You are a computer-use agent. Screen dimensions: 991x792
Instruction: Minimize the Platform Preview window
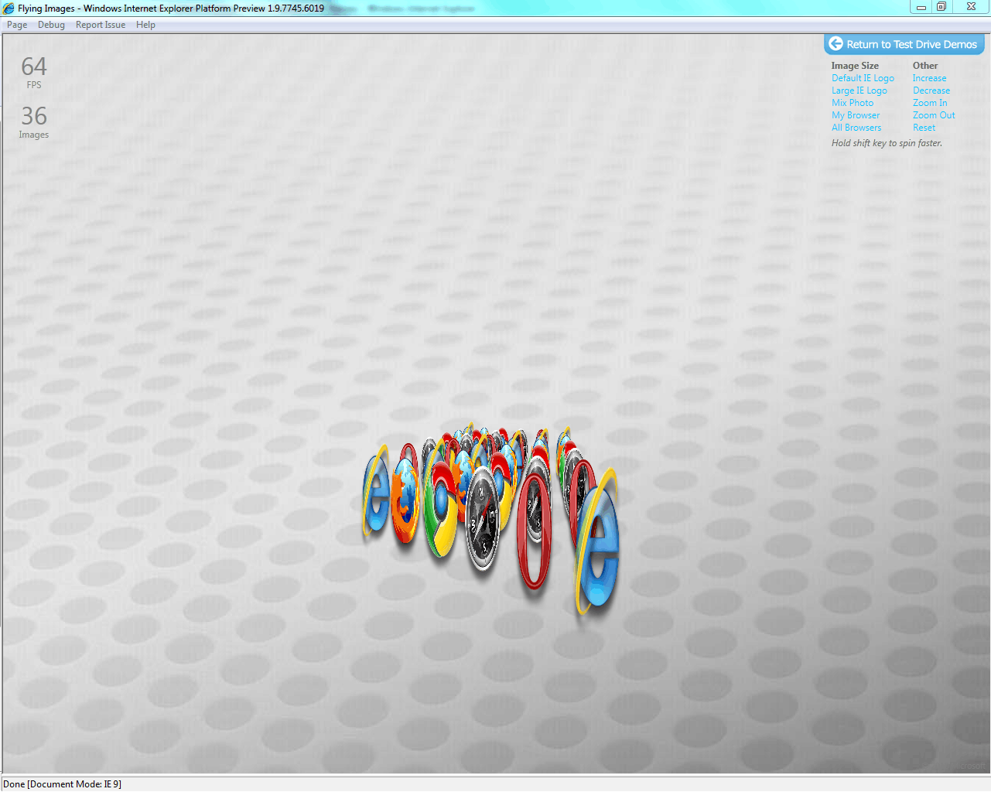921,7
